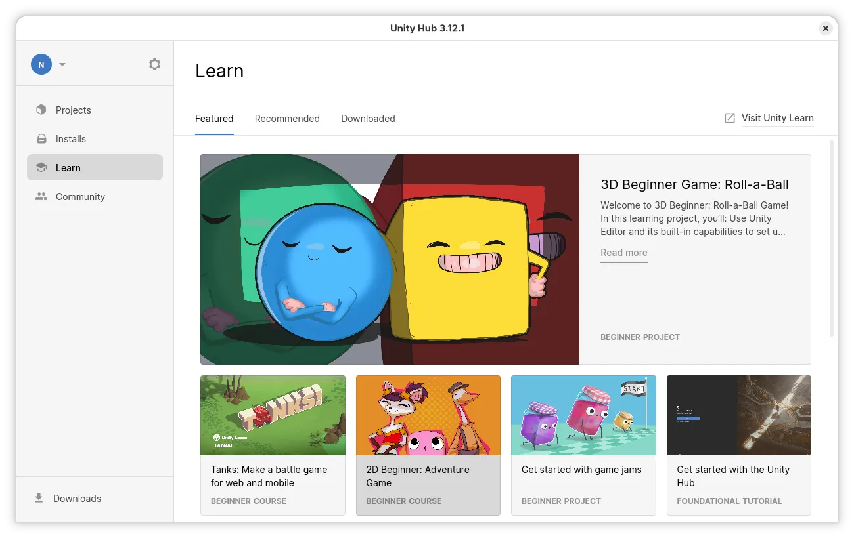The image size is (854, 538).
Task: Click the Installs drive icon in sidebar
Action: [41, 139]
